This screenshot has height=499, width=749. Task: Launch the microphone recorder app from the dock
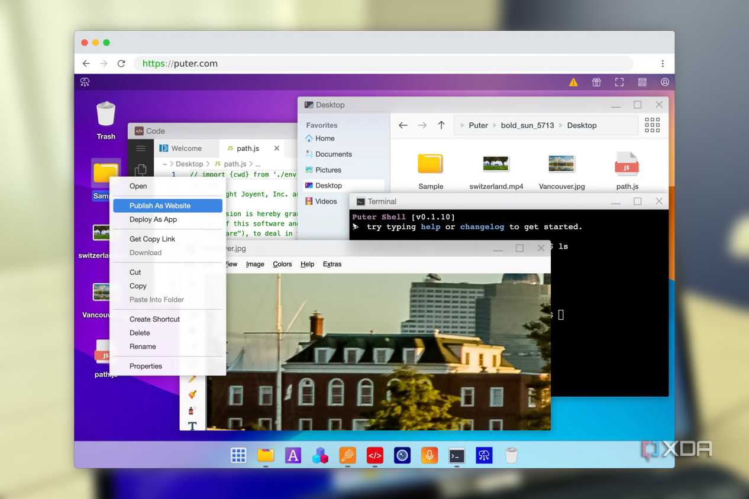click(x=430, y=455)
